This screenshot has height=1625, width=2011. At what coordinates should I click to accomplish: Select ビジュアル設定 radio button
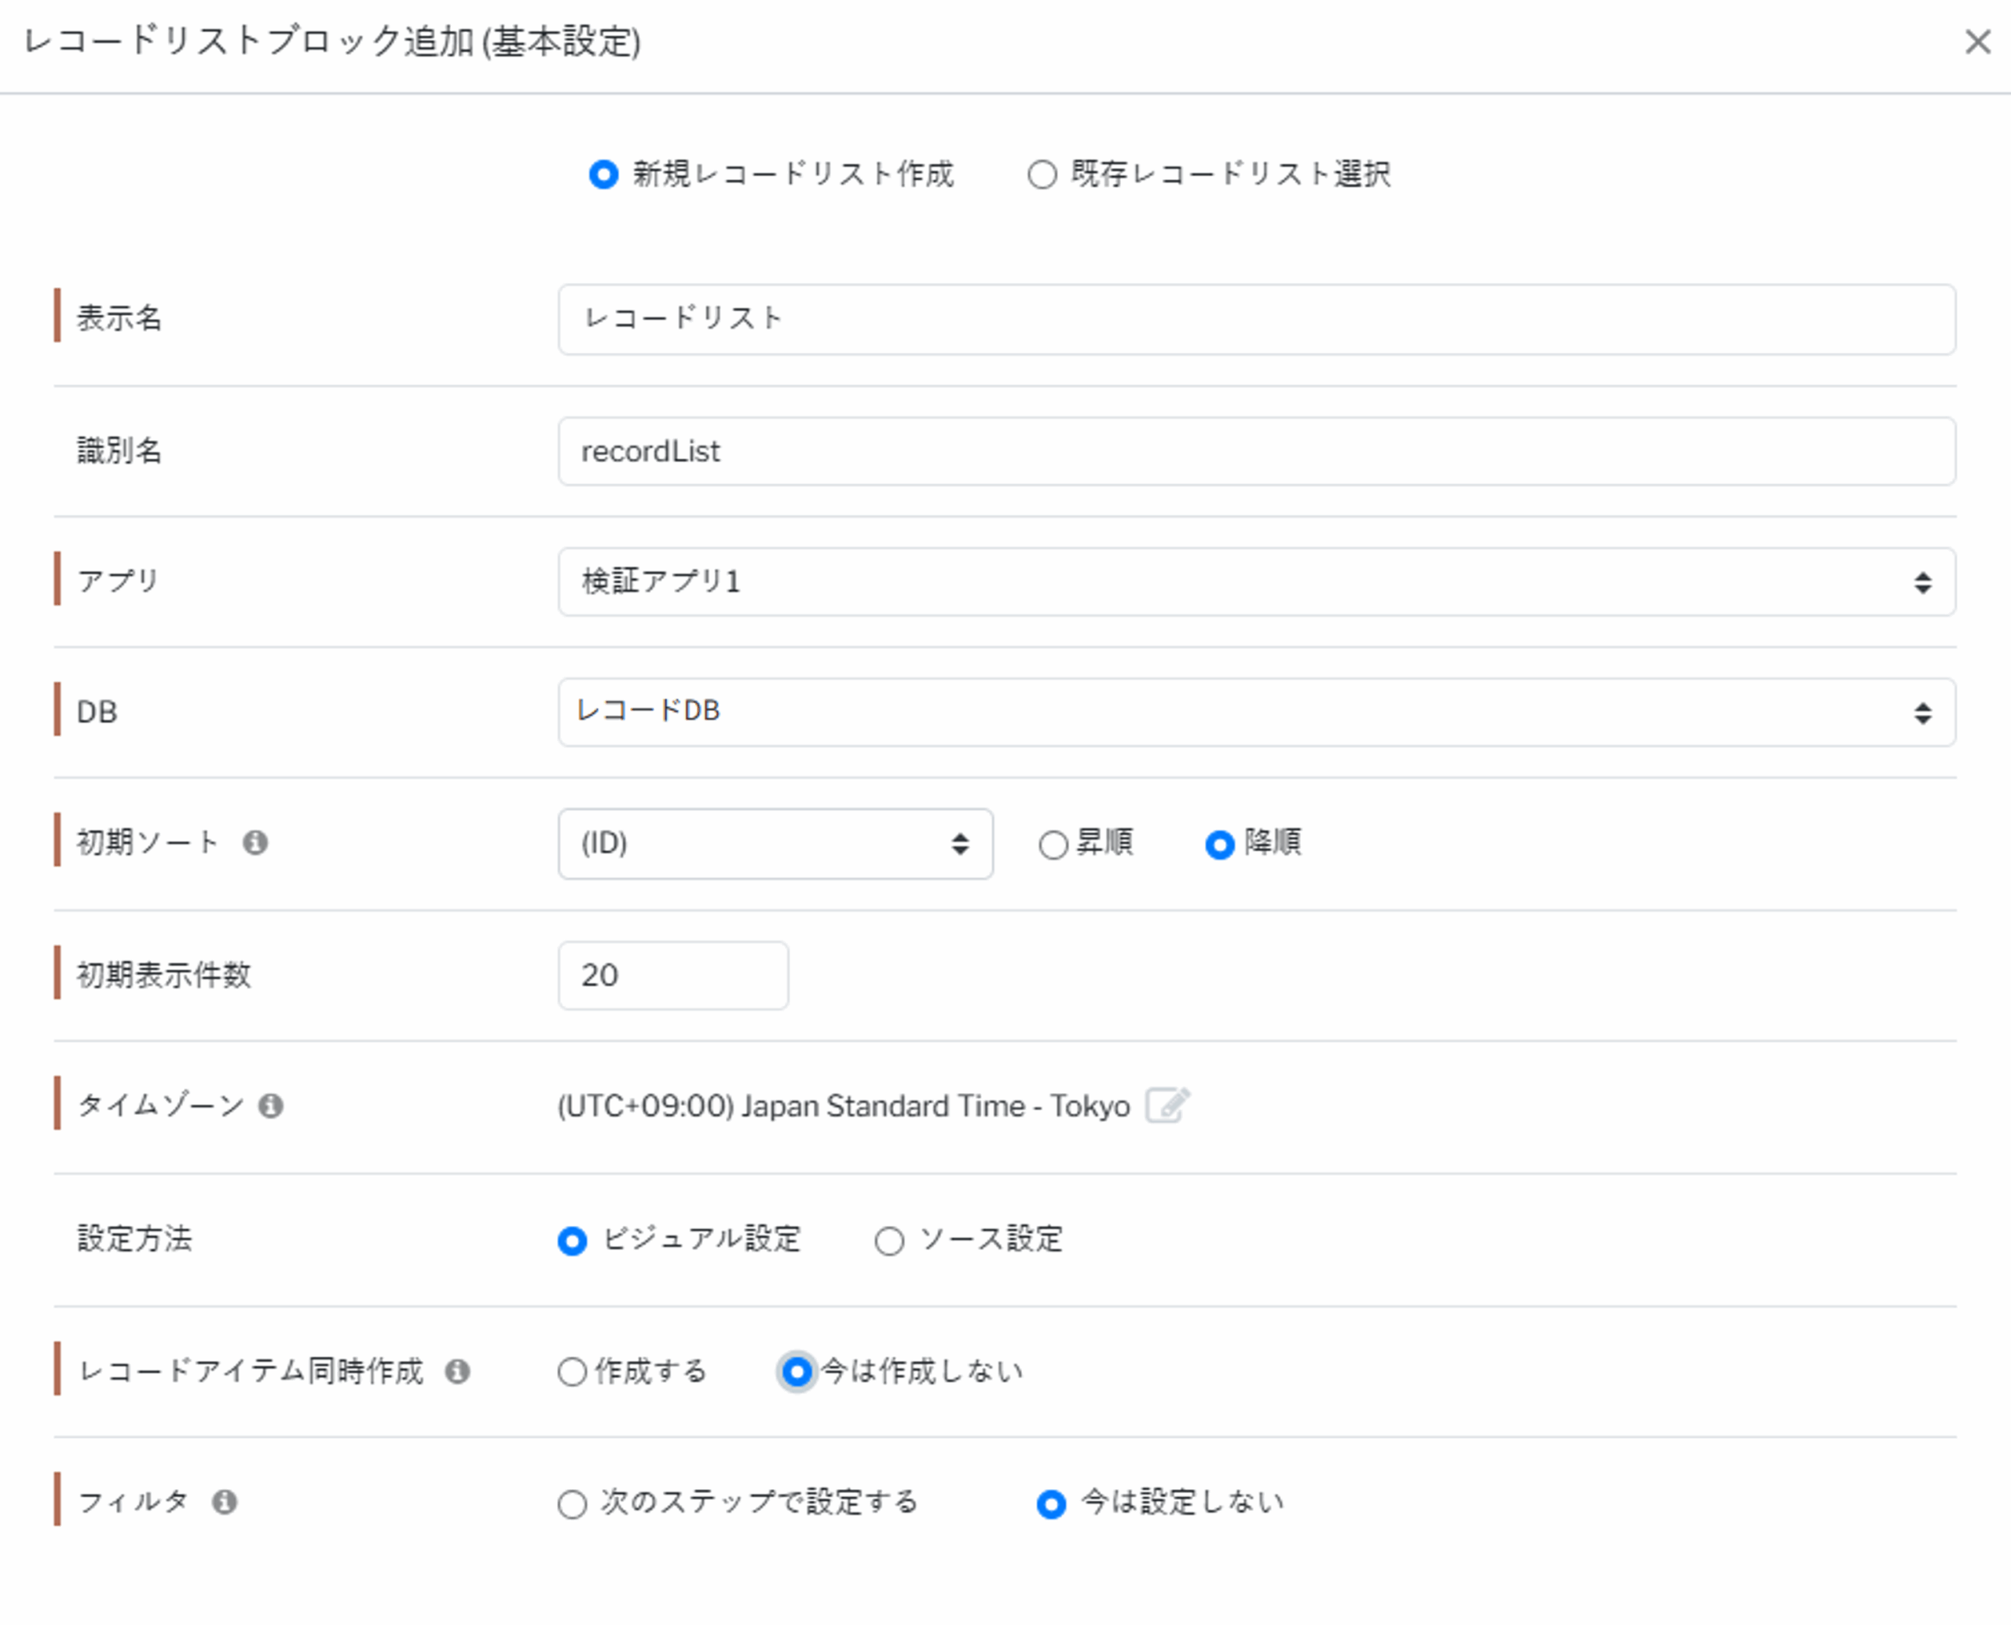(572, 1242)
